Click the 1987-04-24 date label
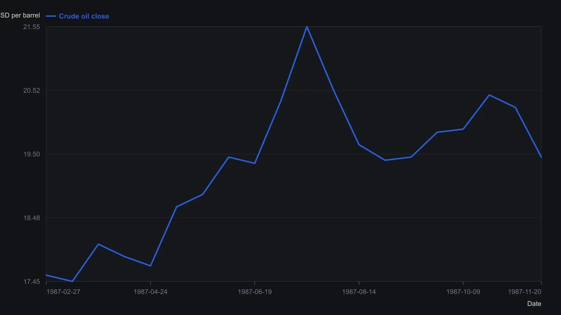The image size is (561, 315). coord(150,292)
